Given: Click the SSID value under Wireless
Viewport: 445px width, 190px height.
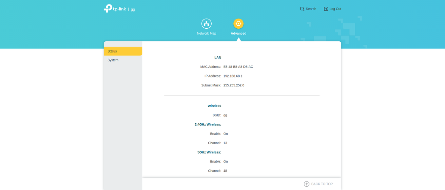Looking at the screenshot, I should (x=225, y=115).
